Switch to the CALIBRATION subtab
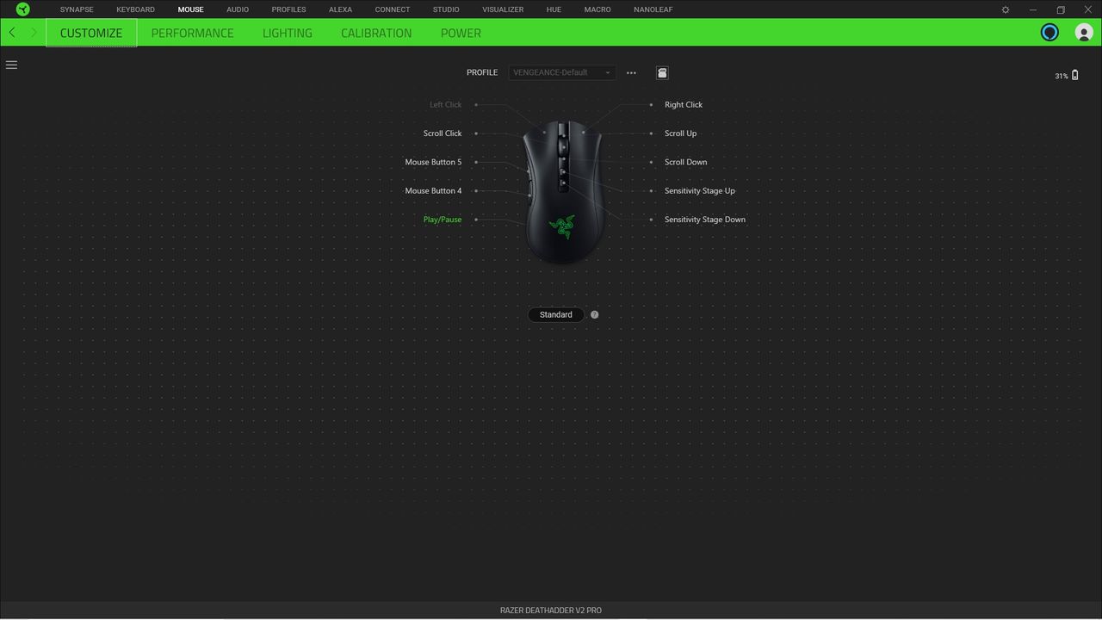1102x620 pixels. pos(376,33)
